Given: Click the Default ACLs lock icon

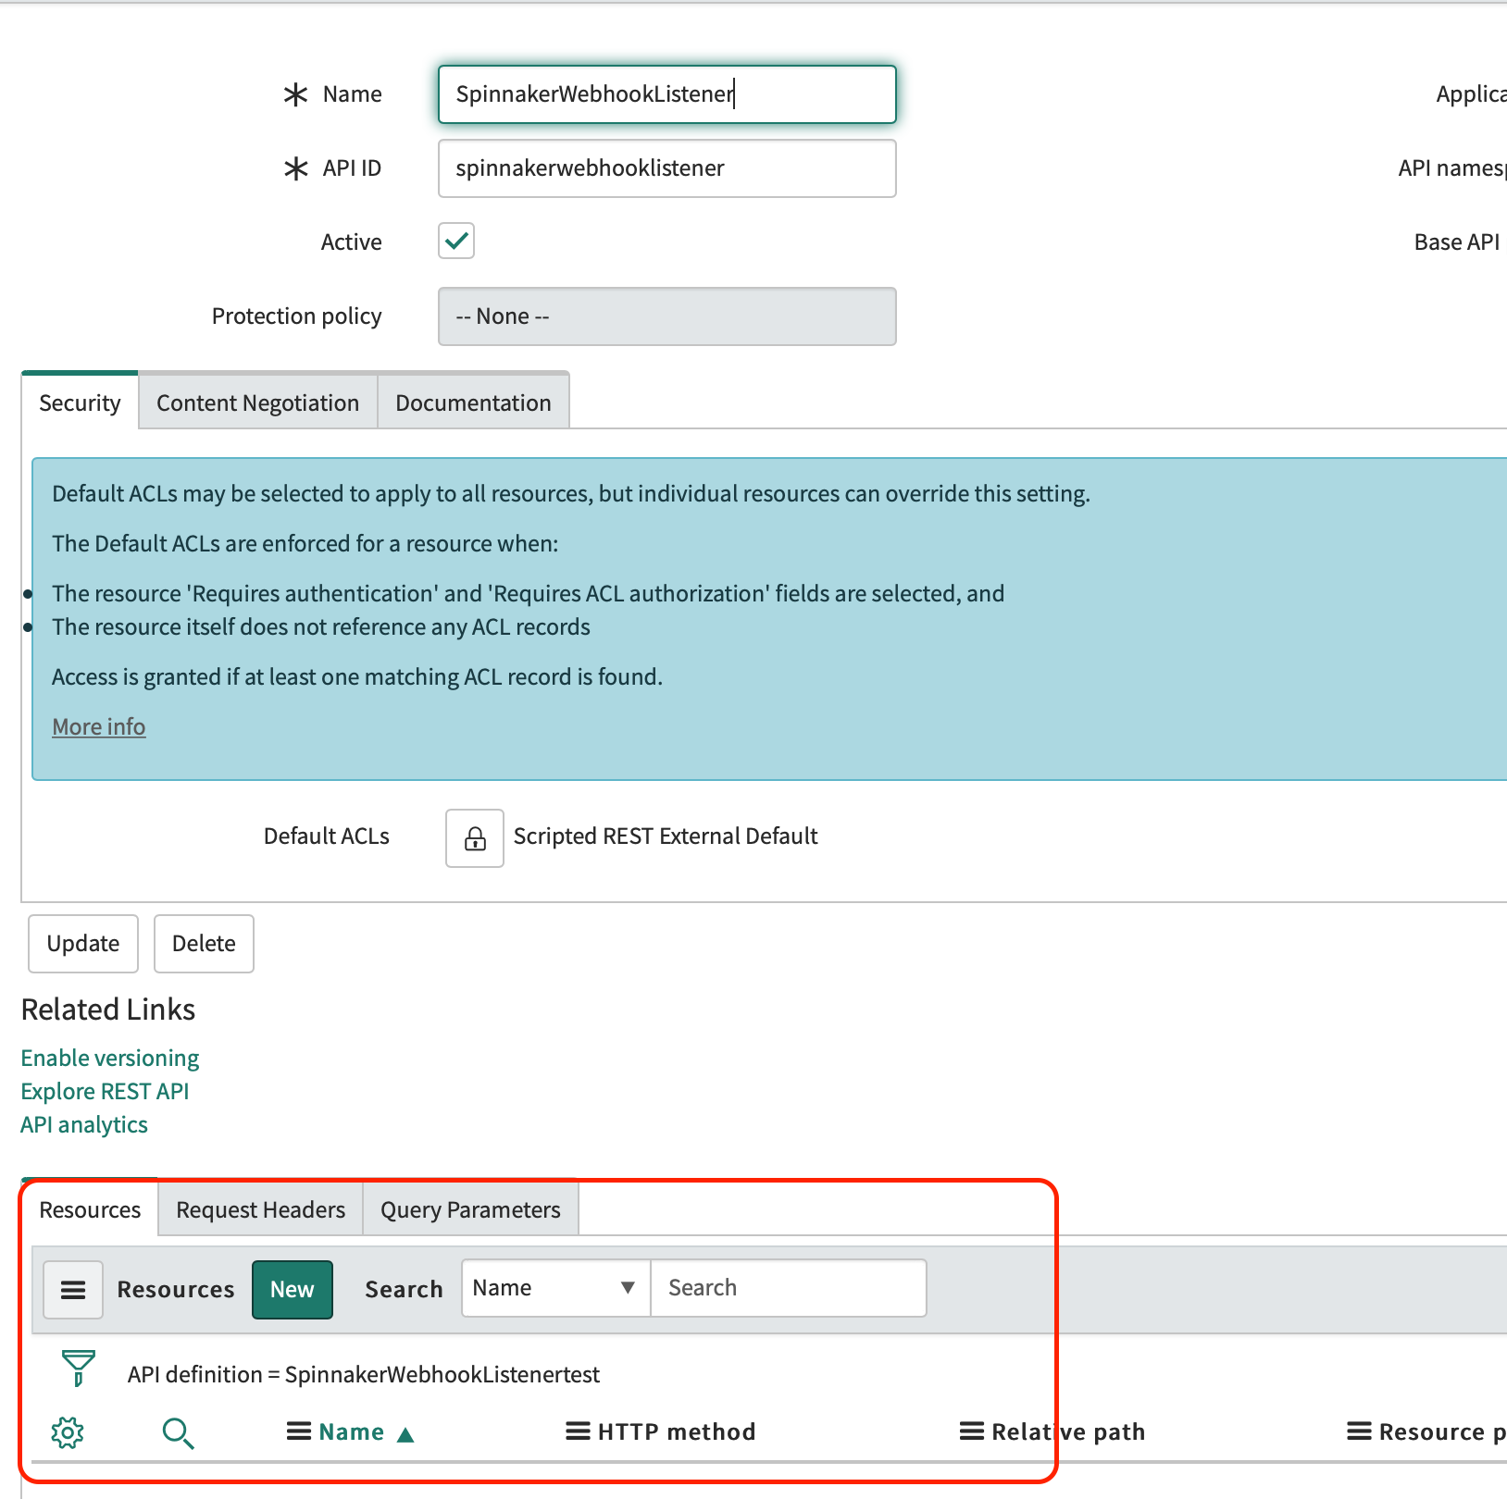Looking at the screenshot, I should point(474,838).
